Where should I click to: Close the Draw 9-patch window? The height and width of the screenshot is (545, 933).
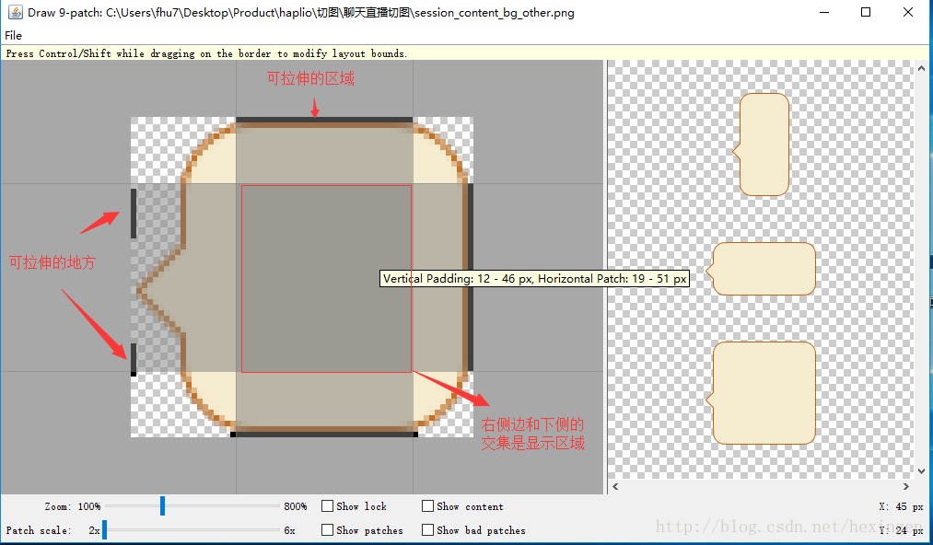tap(908, 13)
